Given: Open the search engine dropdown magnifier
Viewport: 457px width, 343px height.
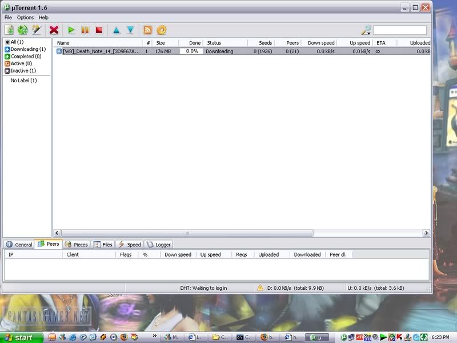Looking at the screenshot, I should (x=366, y=30).
